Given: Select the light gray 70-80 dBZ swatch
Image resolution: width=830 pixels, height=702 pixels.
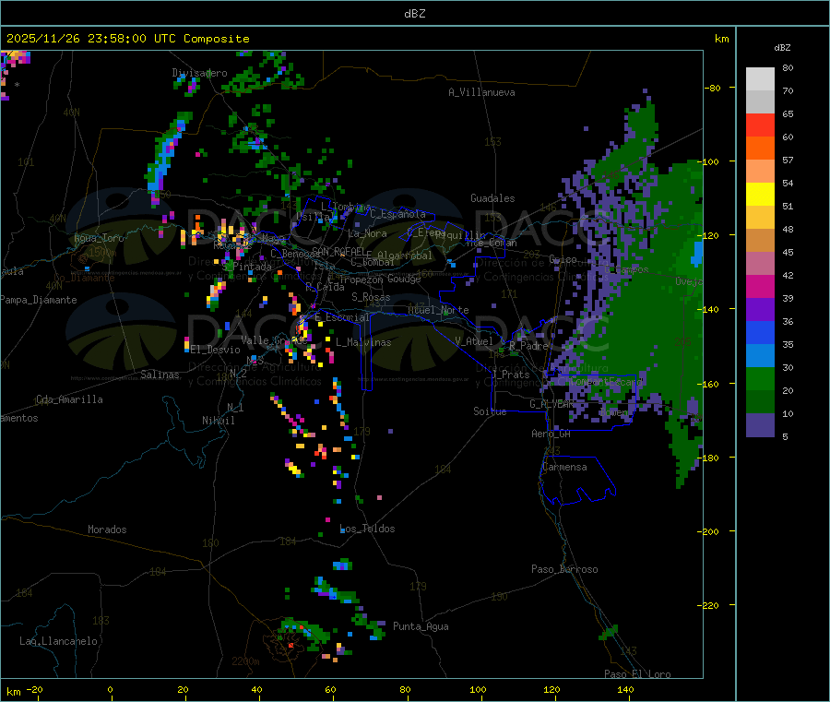Looking at the screenshot, I should pyautogui.click(x=760, y=78).
